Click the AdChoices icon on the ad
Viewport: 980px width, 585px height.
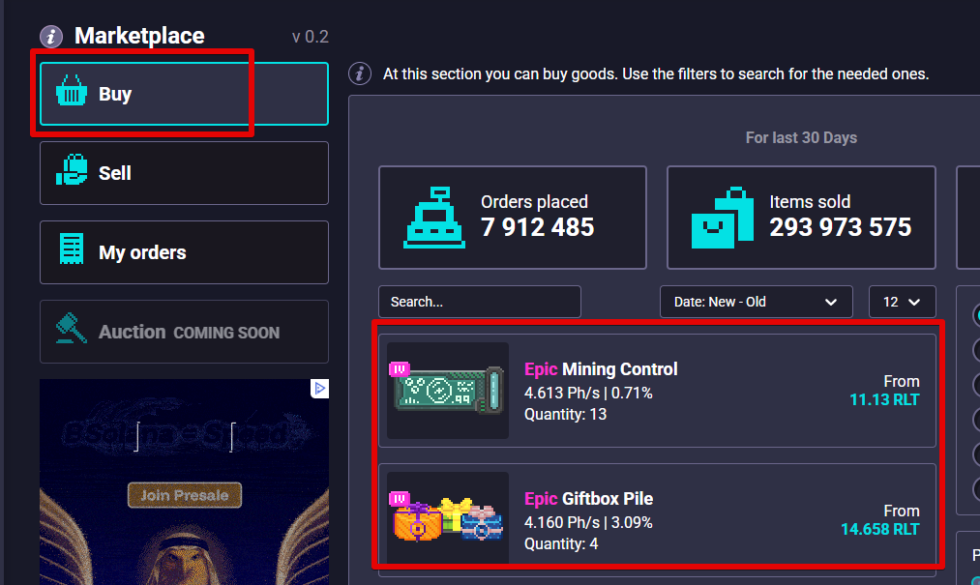coord(319,389)
